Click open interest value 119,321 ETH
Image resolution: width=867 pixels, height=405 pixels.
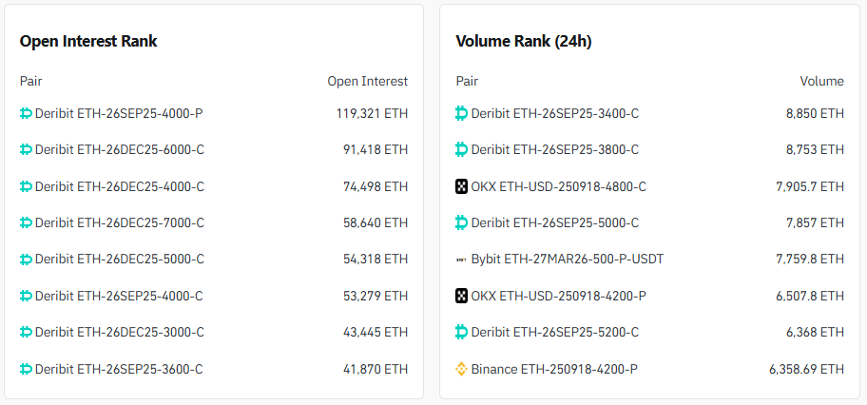click(x=372, y=113)
